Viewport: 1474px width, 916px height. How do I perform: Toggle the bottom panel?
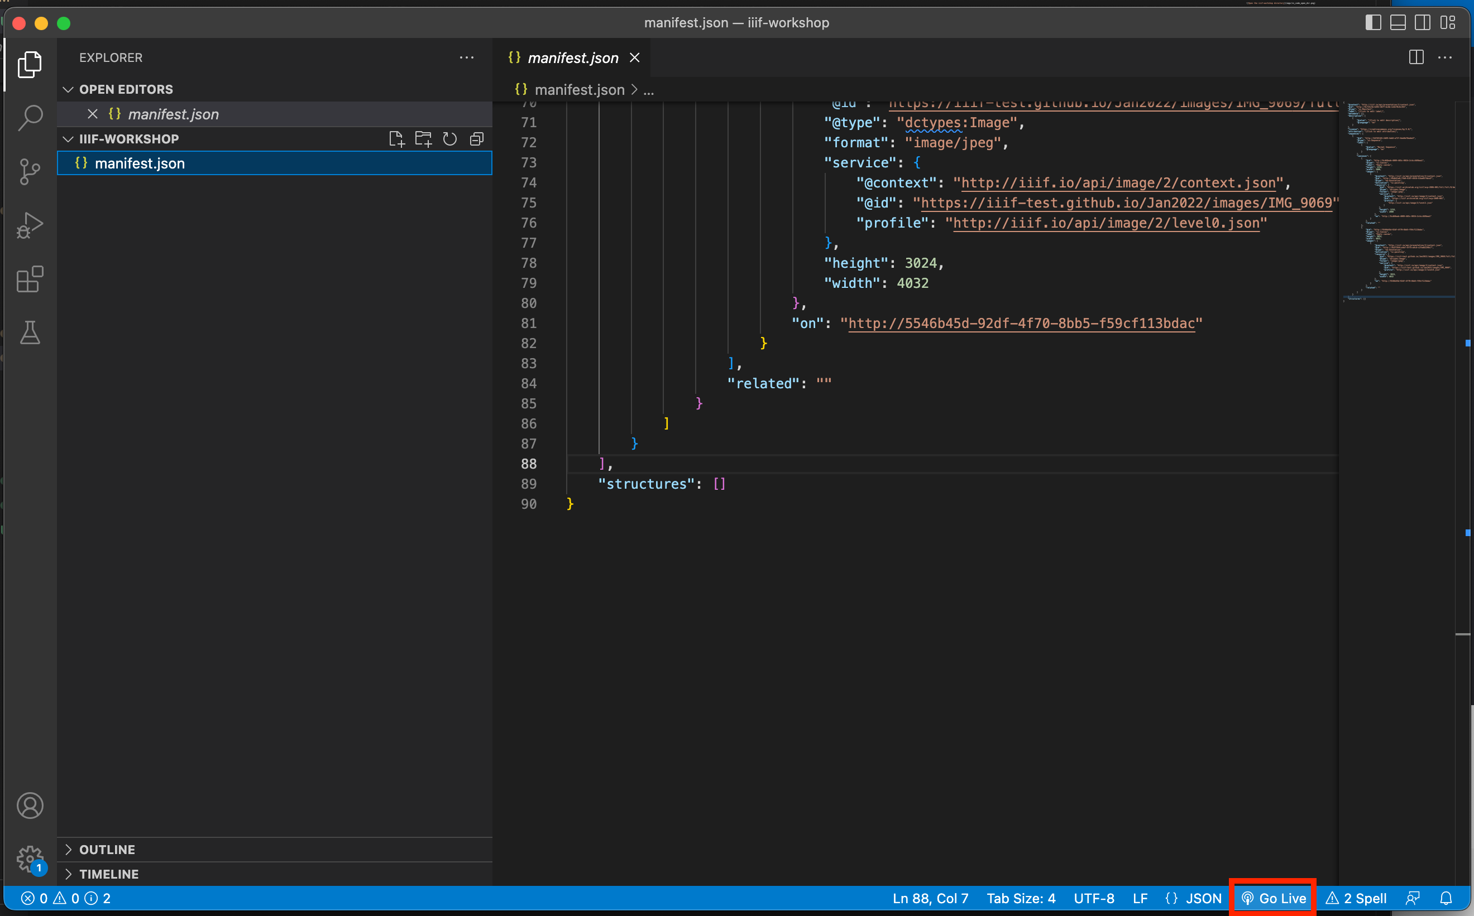pyautogui.click(x=1398, y=23)
